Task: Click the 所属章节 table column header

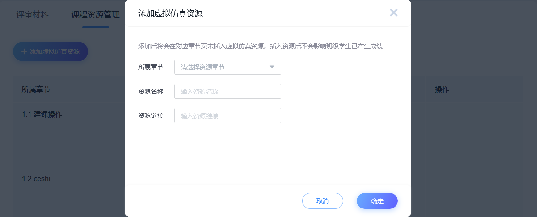Action: 36,89
